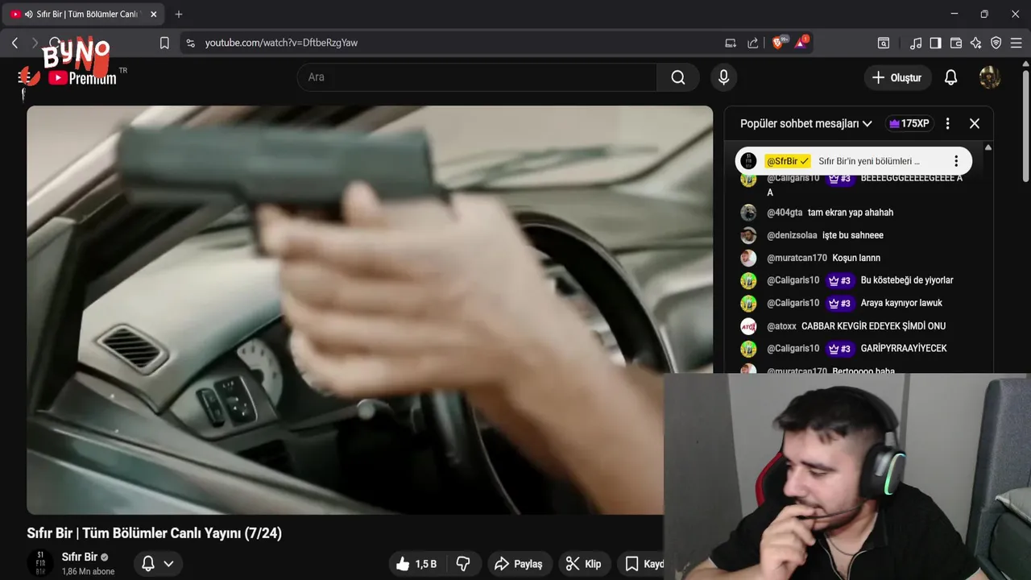Open the install/cast screen icon in address bar
1031x580 pixels.
click(x=731, y=43)
